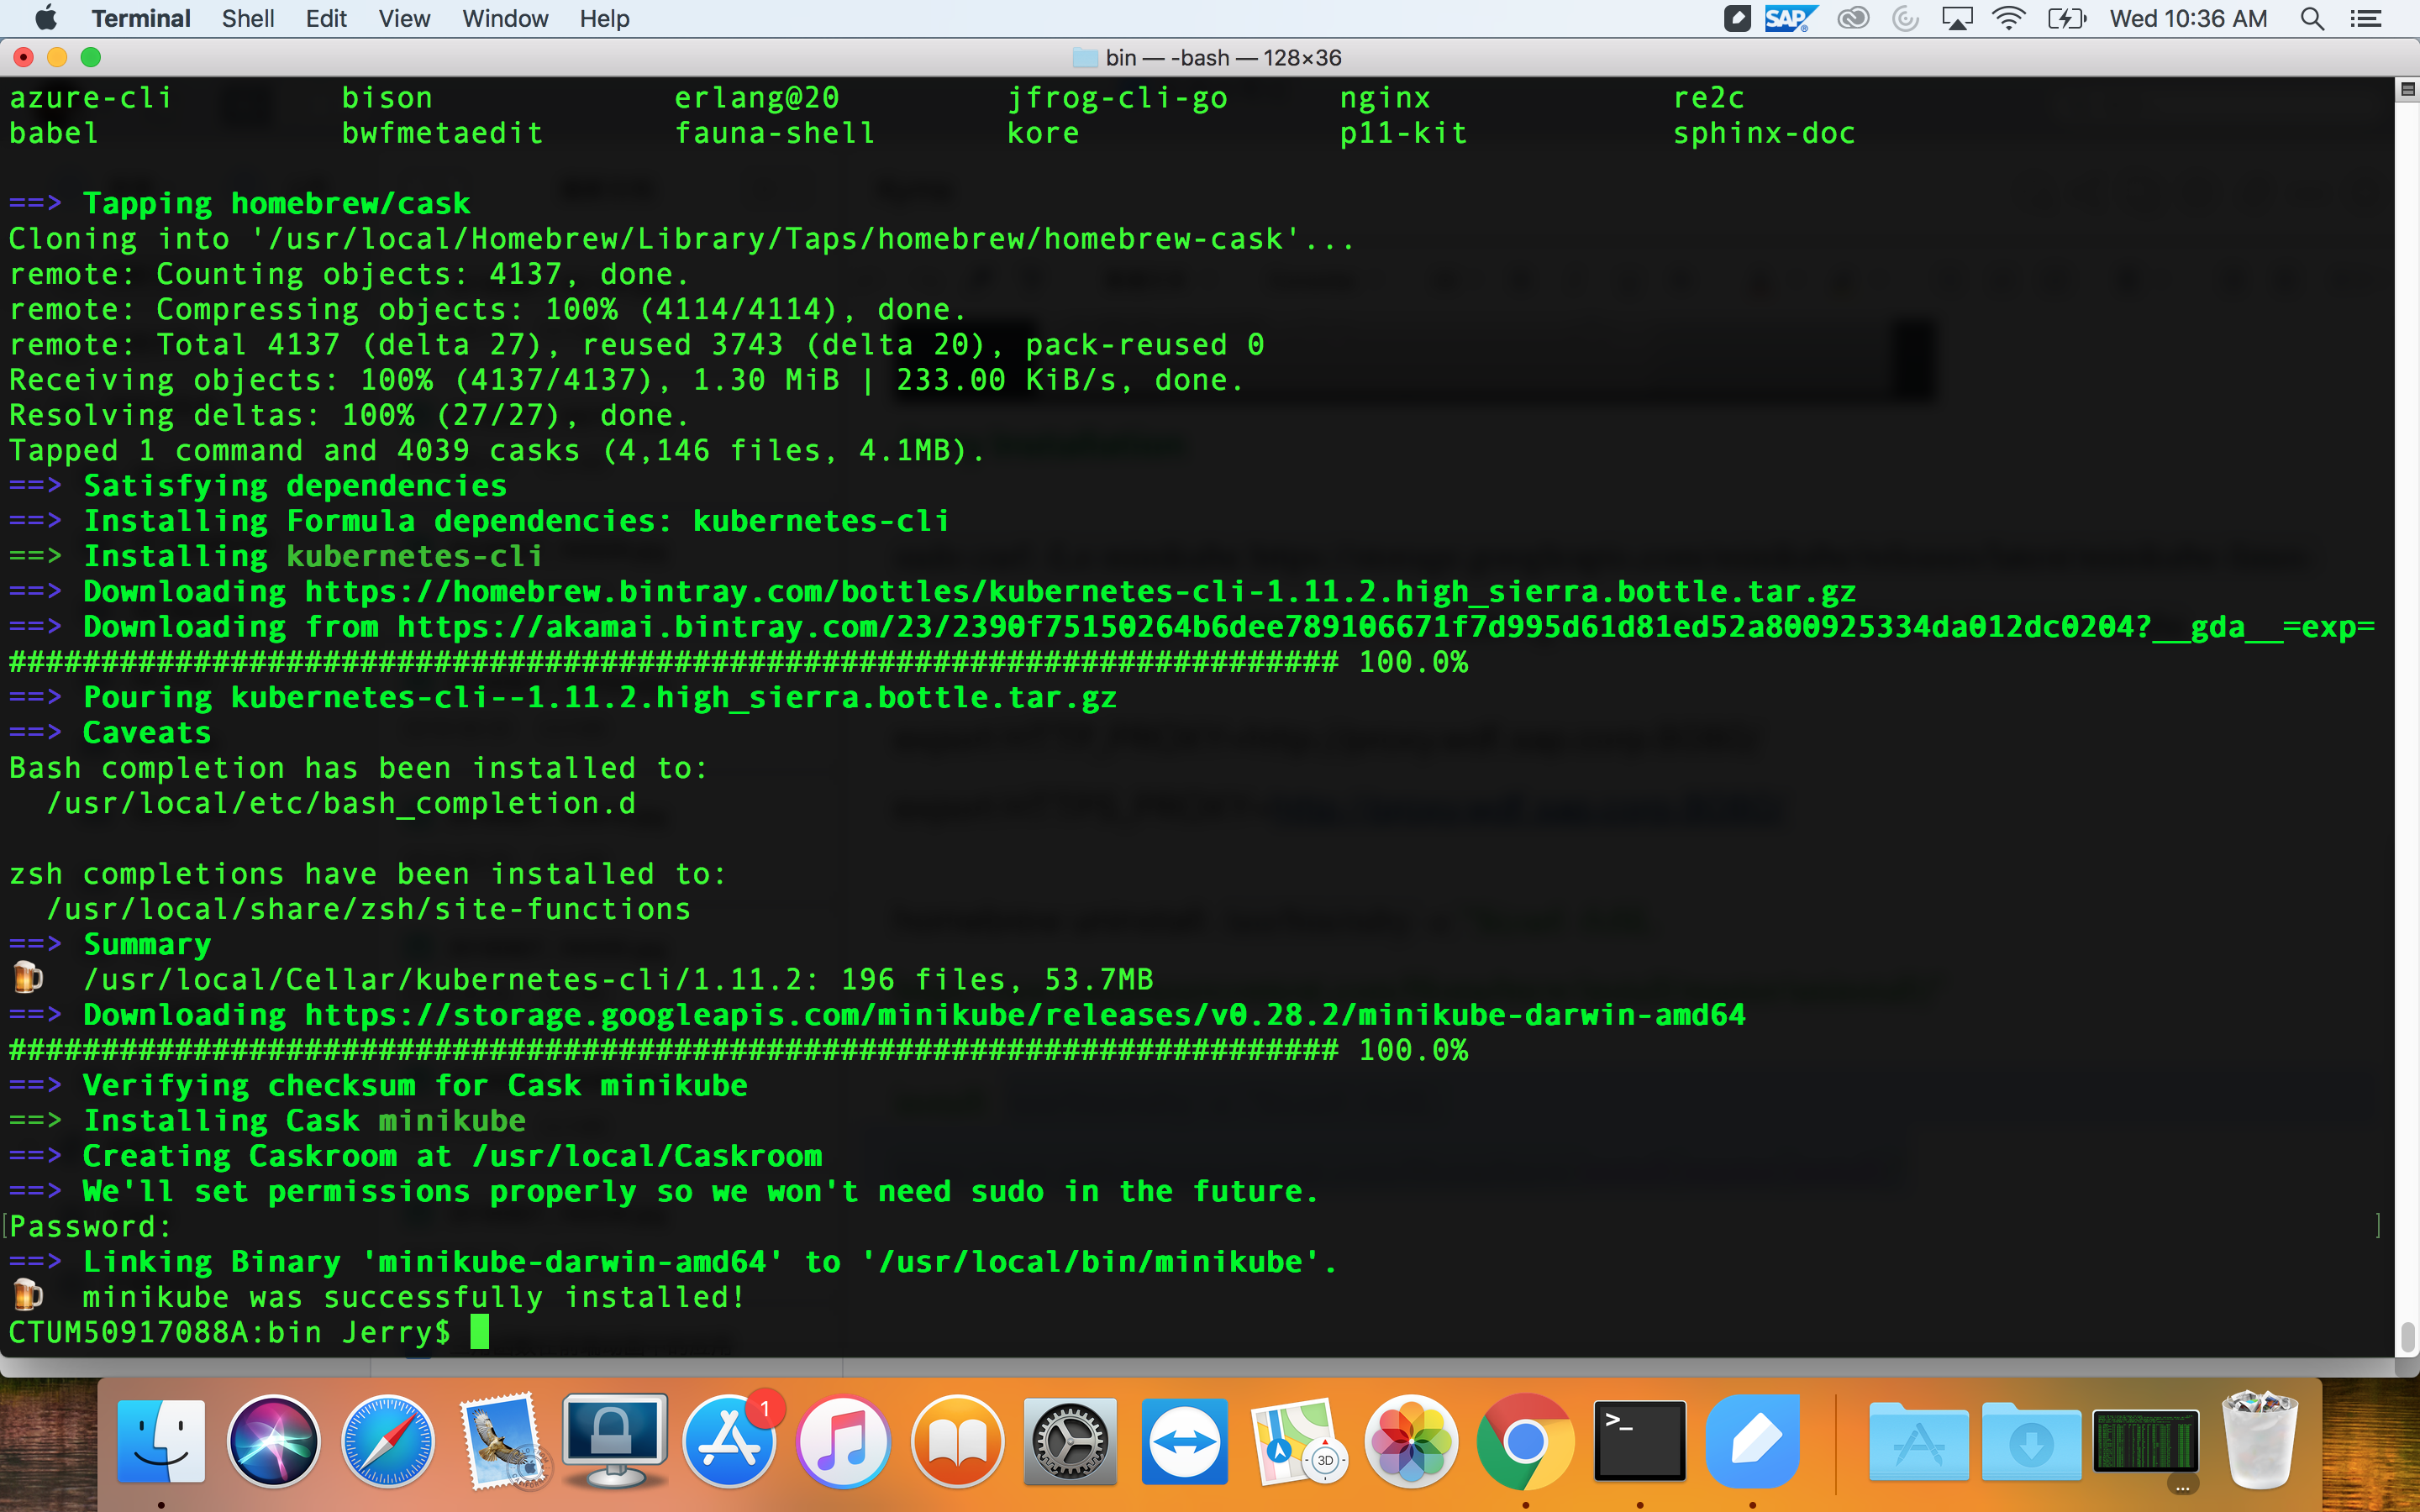This screenshot has width=2420, height=1512.
Task: Click the 'Caveats' heading line
Action: click(110, 732)
